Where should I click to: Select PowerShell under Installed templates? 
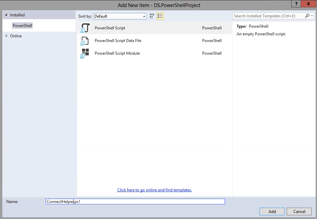coord(22,25)
